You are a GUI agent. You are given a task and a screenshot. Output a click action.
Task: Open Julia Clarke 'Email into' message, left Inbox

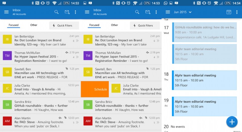click(40, 89)
